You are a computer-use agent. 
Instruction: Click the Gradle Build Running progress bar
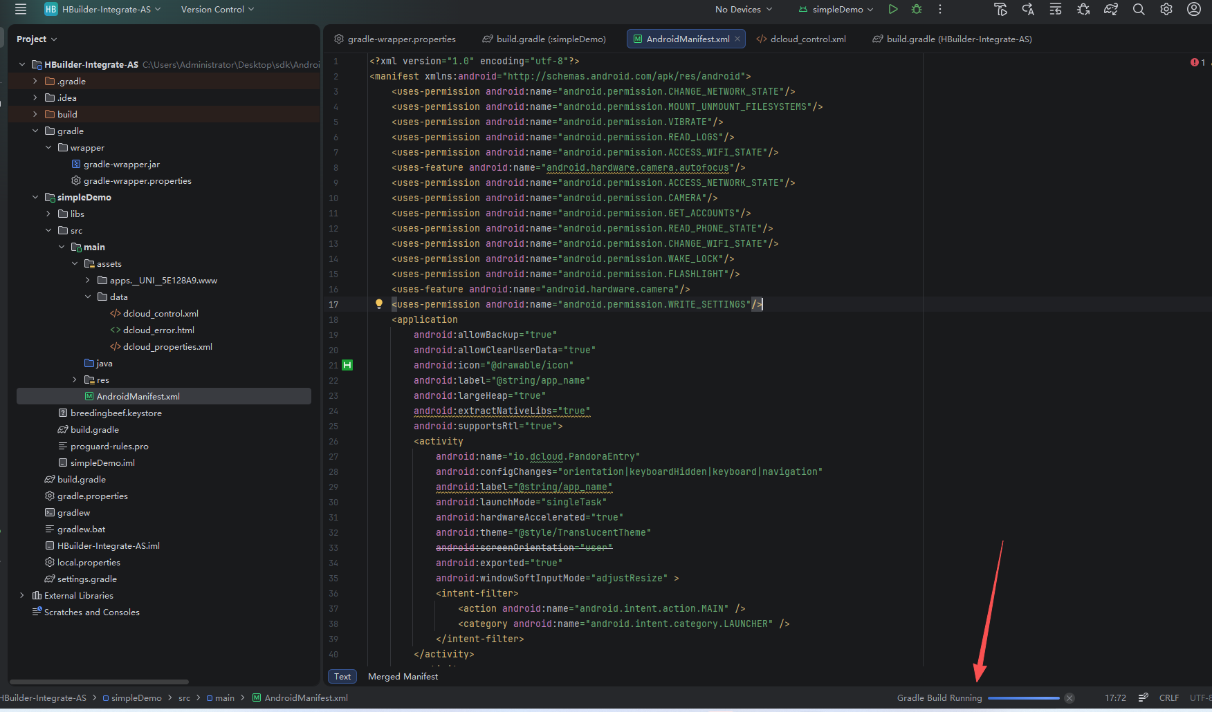[x=1024, y=698]
